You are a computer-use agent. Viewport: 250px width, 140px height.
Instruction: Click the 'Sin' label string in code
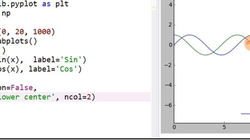[x=71, y=60]
